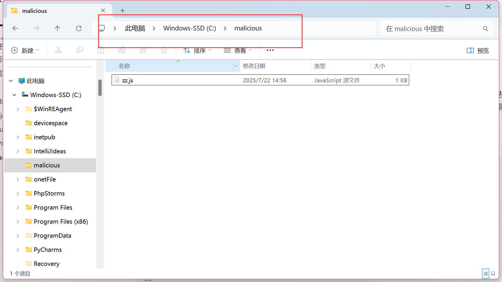Expand the ProgramData folder
502x282 pixels.
18,236
